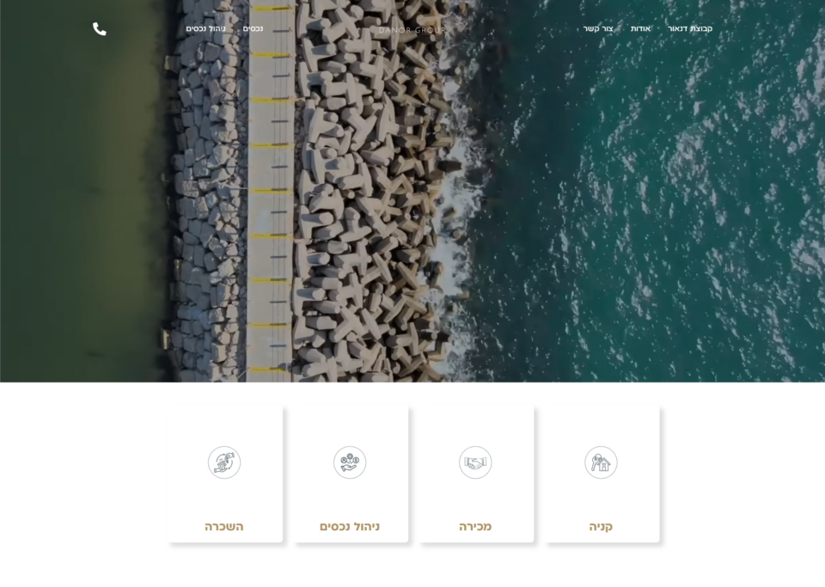
Task: Open ניהול נכסים in the top navigation bar
Action: pyautogui.click(x=206, y=29)
